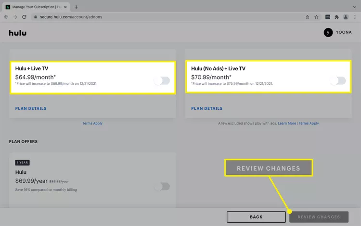
Task: Open the Learn More link
Action: pyautogui.click(x=287, y=123)
